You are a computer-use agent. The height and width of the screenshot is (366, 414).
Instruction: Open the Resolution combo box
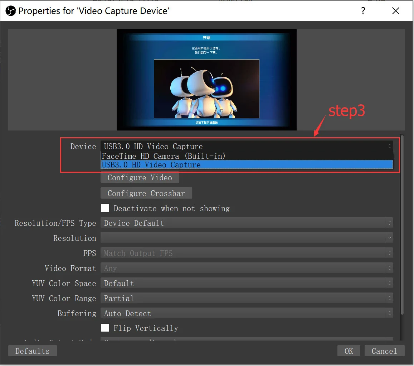(246, 238)
